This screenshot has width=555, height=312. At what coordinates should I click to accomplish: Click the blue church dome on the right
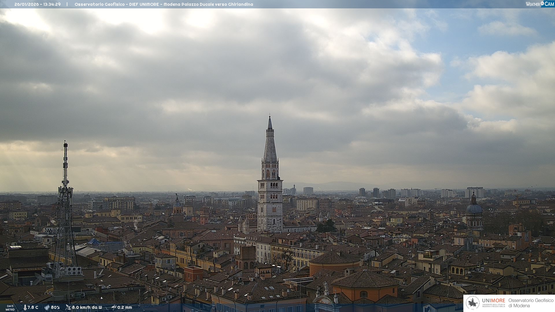tap(474, 208)
